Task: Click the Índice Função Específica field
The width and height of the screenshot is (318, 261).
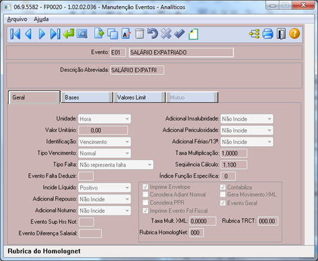Action: click(x=228, y=176)
